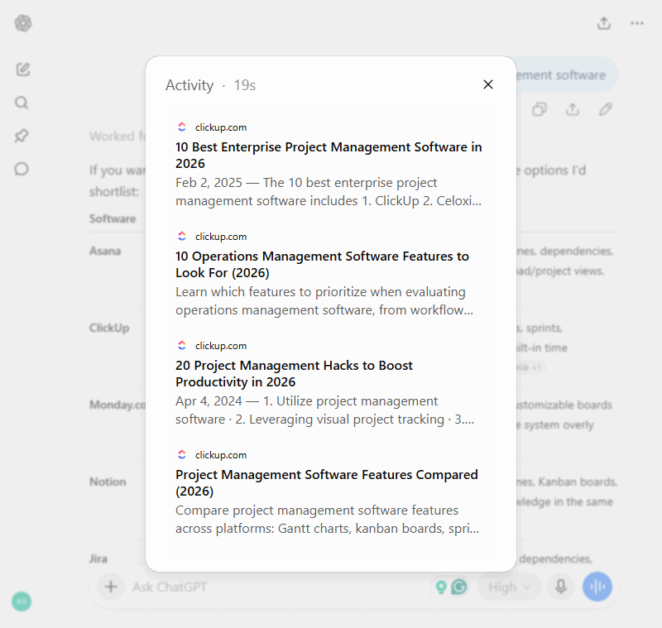
Task: Close the Activity panel
Action: click(488, 84)
